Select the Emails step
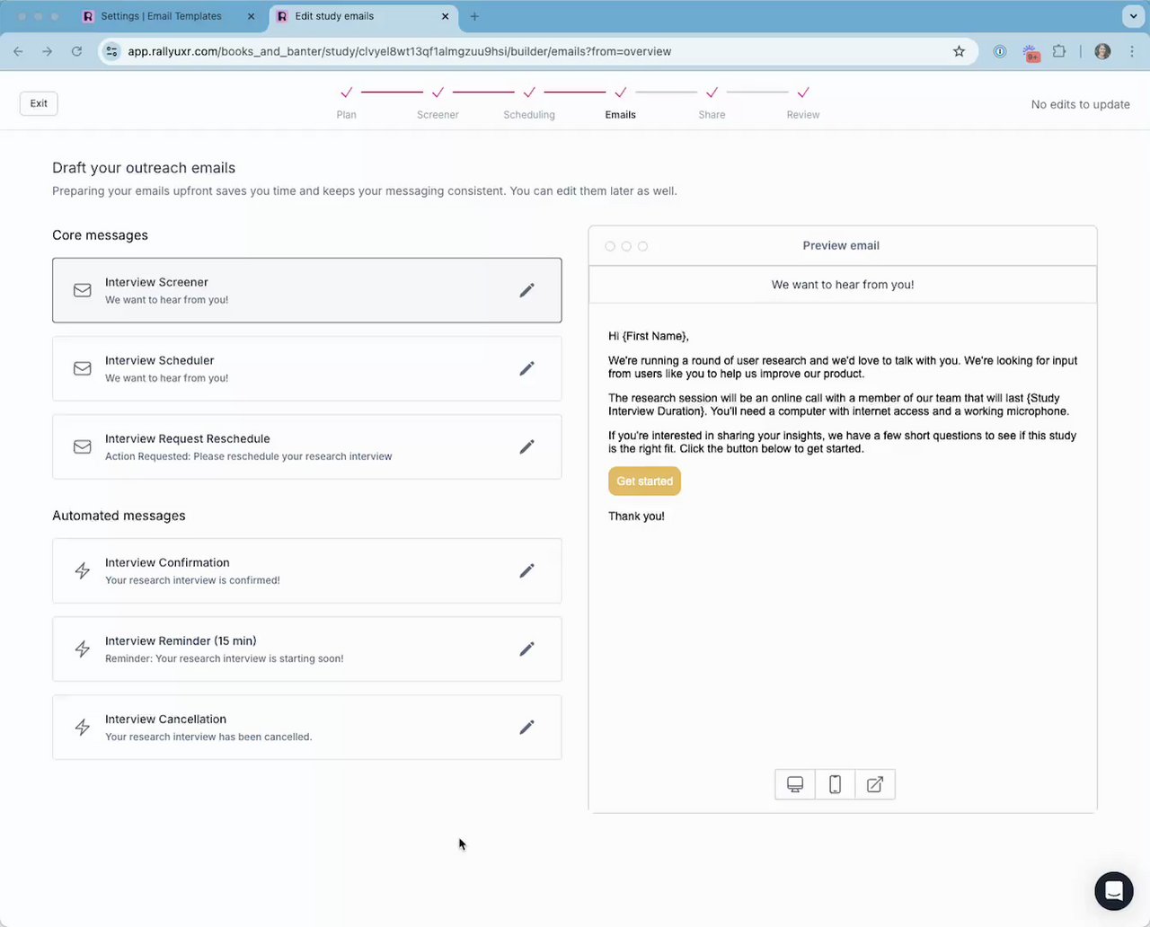This screenshot has height=927, width=1150. (x=620, y=102)
